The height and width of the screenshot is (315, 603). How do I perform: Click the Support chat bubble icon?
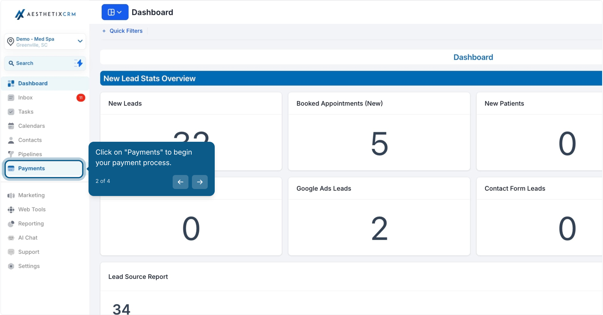click(x=11, y=252)
